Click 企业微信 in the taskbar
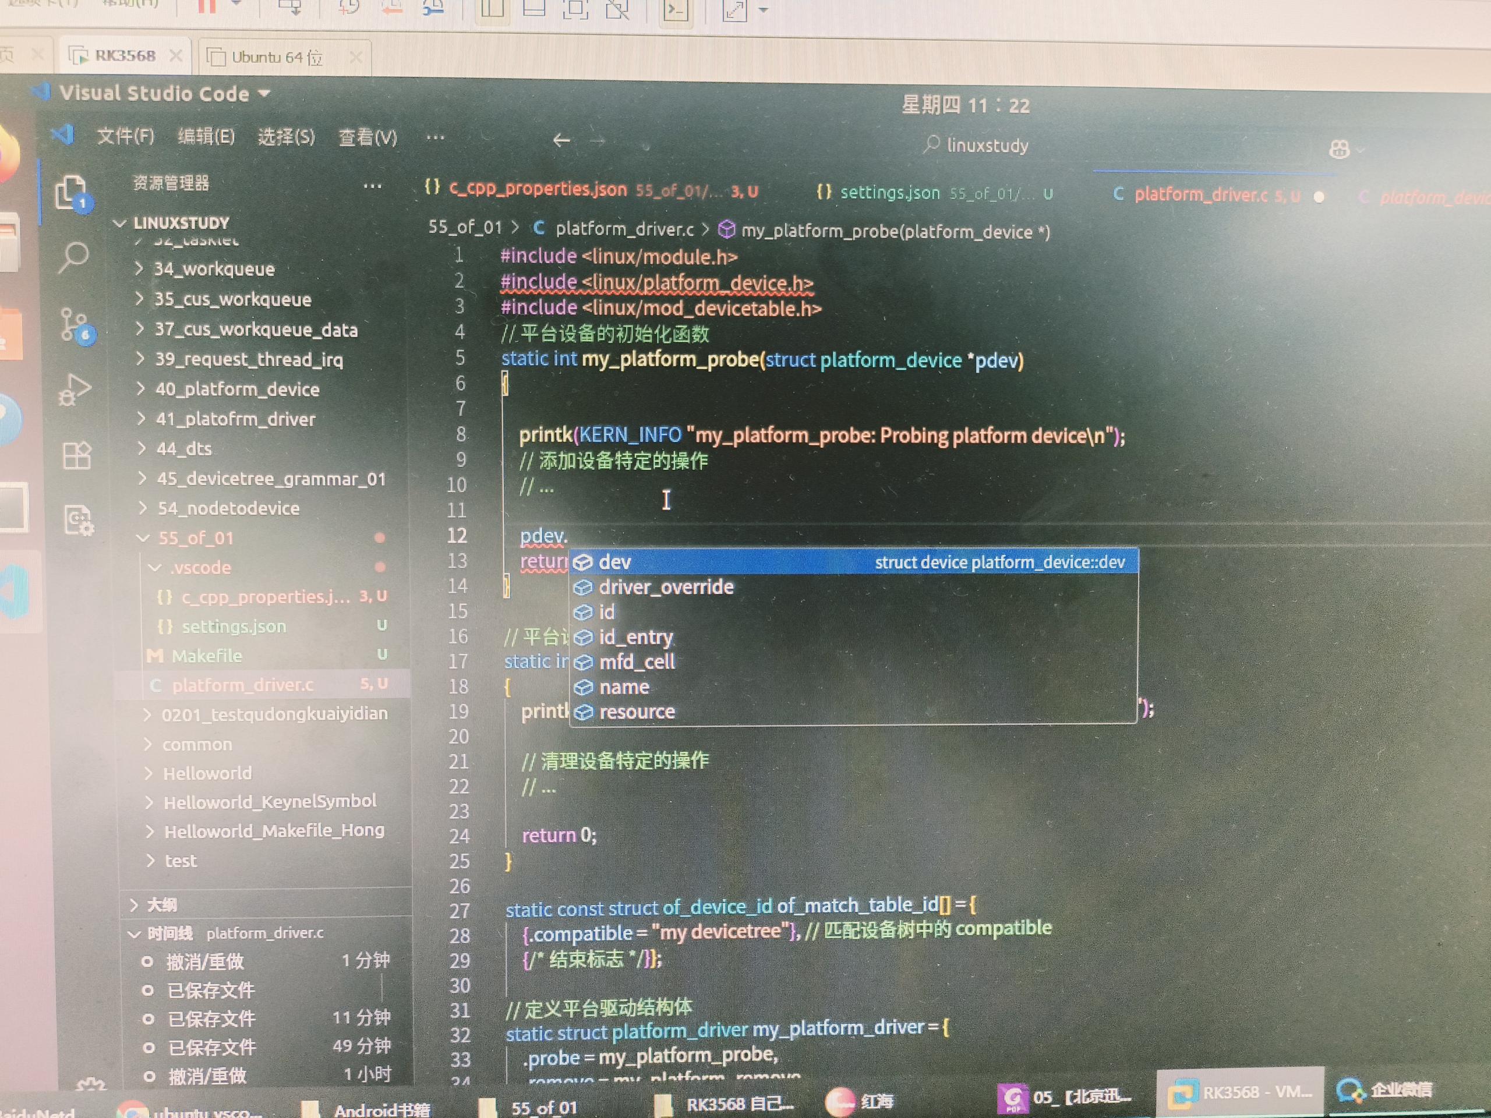Image resolution: width=1491 pixels, height=1118 pixels. [1386, 1091]
